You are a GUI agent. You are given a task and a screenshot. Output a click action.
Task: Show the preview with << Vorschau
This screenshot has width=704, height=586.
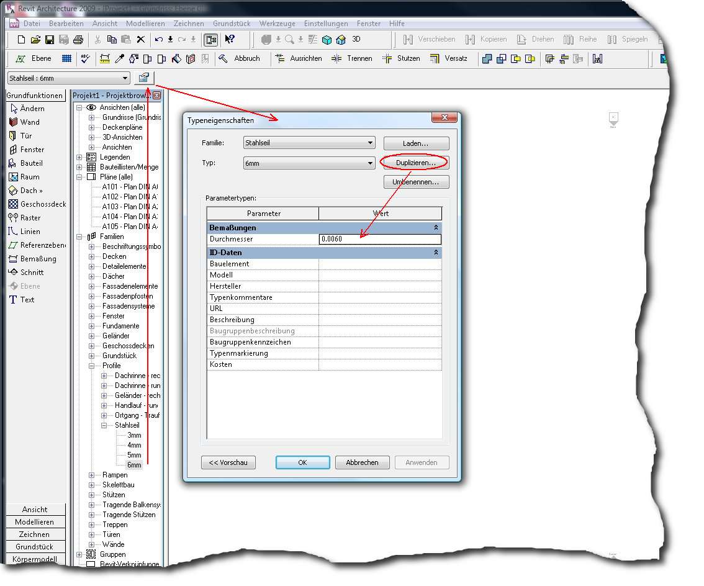coord(228,462)
